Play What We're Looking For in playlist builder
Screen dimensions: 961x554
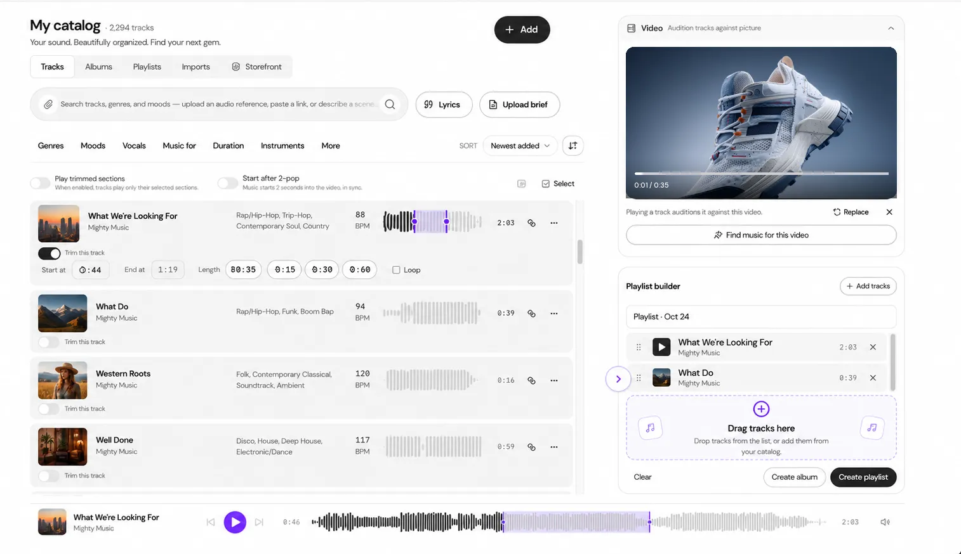[661, 347]
